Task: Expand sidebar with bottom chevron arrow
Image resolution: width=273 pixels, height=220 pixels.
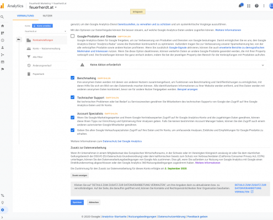Action: 2,217
